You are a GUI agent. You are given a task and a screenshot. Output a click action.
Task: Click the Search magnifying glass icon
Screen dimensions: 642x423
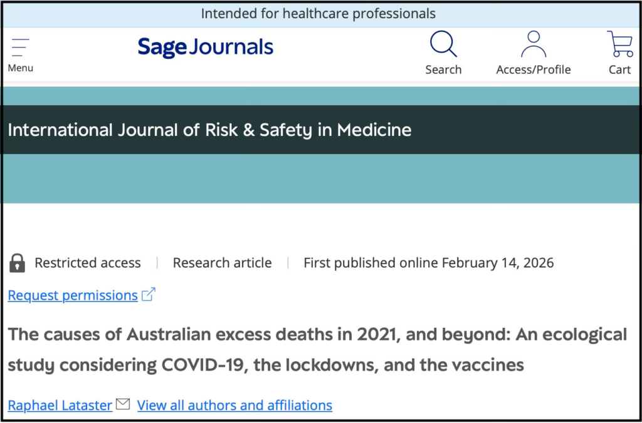coord(443,45)
